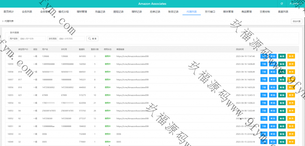Click the refresh icon in top bar
Image resolution: width=305 pixels, height=146 pixels.
[x=281, y=4]
